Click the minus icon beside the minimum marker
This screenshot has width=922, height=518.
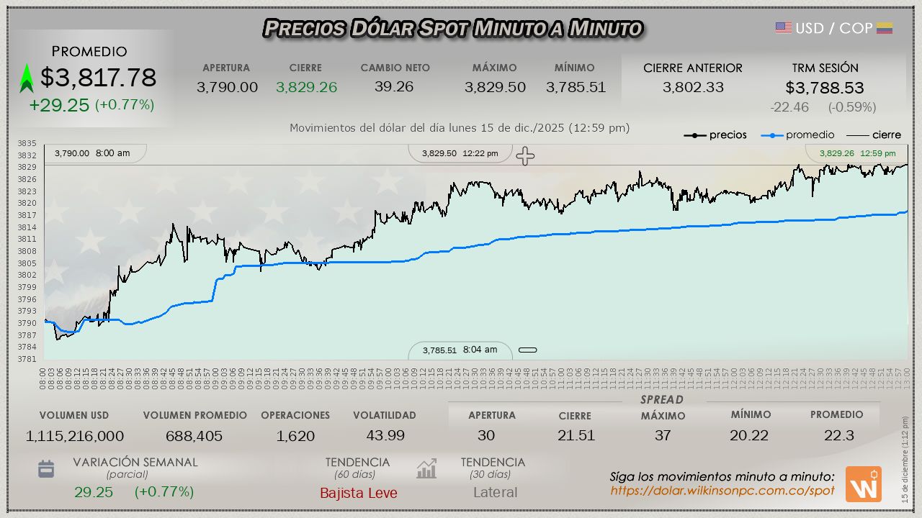[x=528, y=350]
